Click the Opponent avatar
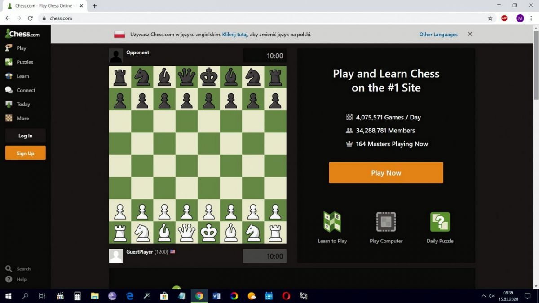The height and width of the screenshot is (303, 539). pos(116,56)
